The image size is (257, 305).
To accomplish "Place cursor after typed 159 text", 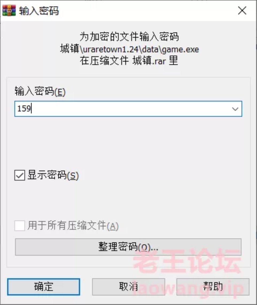I will 32,109.
